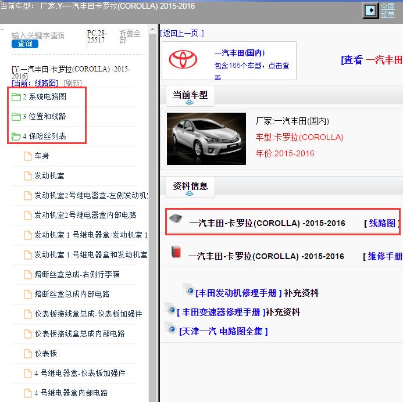Click the folder icon for 3 位置和线路
The image size is (403, 402).
16,117
